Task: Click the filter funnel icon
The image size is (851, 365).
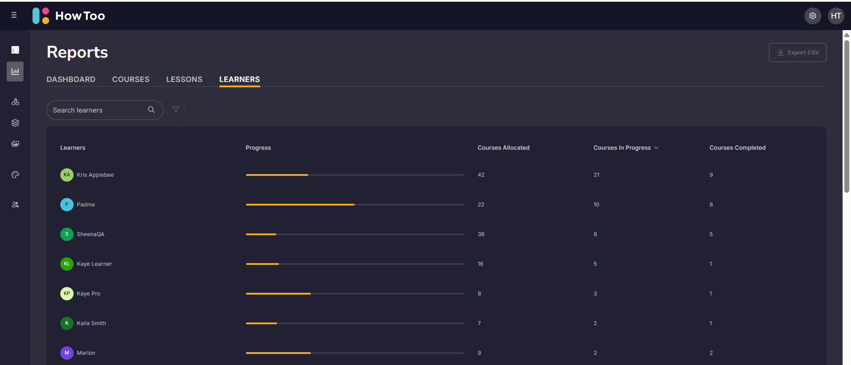Action: click(176, 109)
